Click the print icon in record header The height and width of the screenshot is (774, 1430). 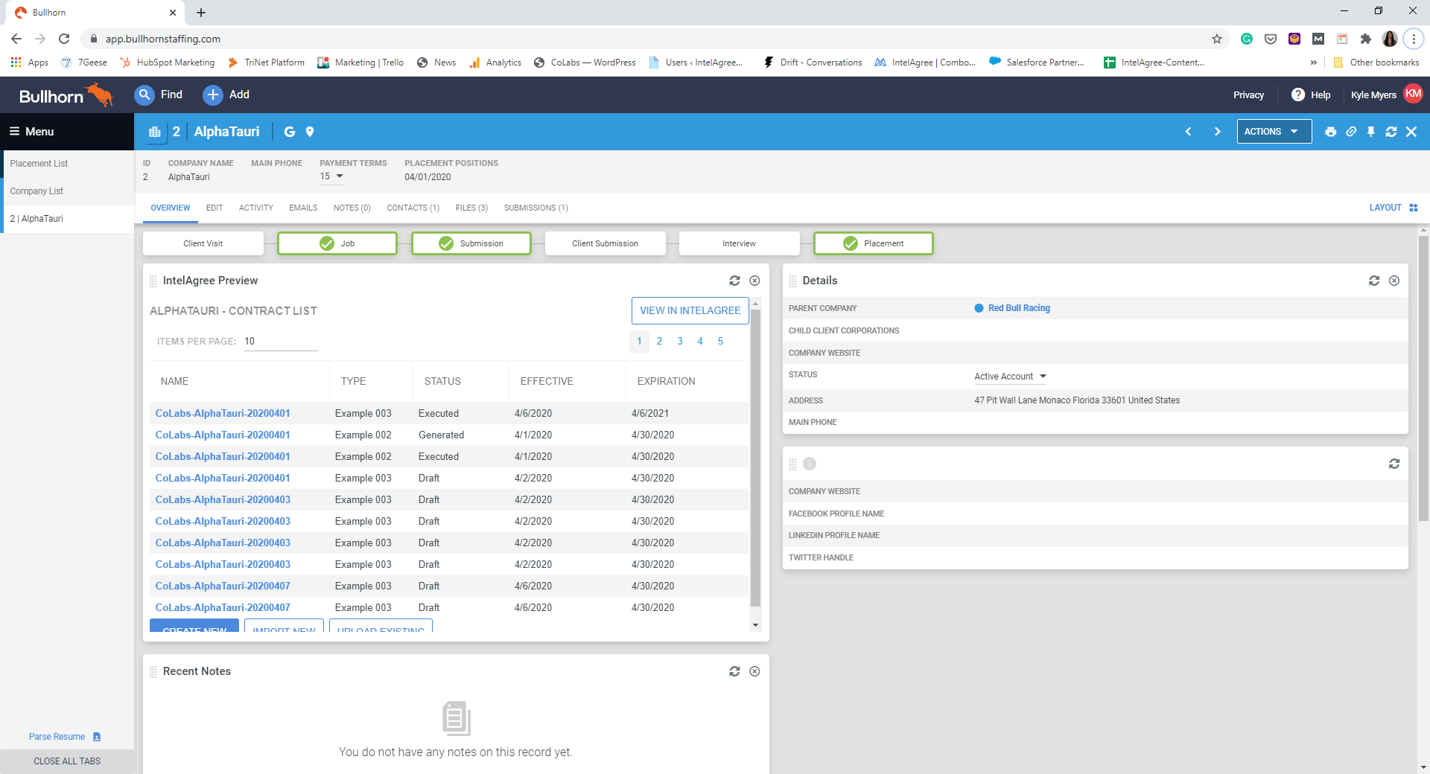[x=1330, y=132]
